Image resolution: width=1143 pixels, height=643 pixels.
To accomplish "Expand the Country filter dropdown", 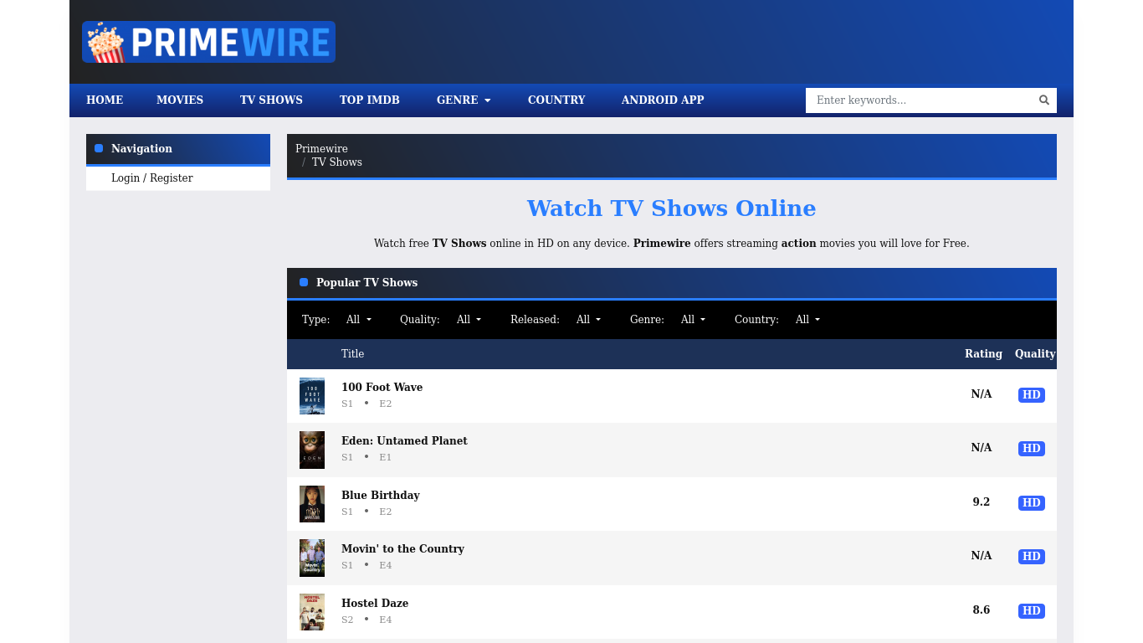I will (807, 320).
